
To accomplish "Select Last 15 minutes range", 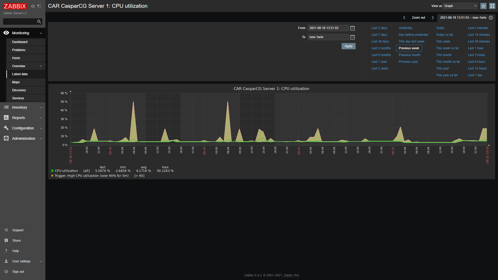I will click(479, 35).
